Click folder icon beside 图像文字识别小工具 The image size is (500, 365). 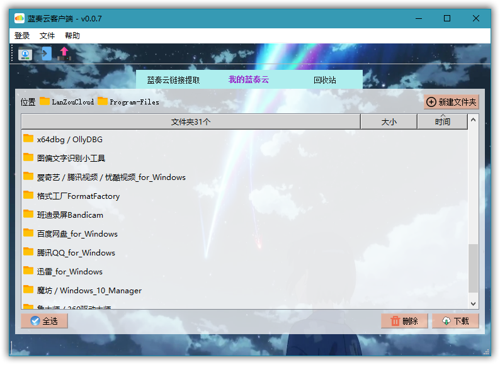[x=28, y=157]
